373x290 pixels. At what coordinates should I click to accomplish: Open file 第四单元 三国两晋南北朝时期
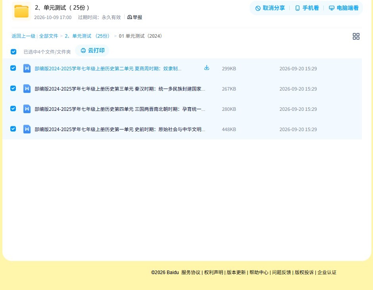tap(120, 109)
